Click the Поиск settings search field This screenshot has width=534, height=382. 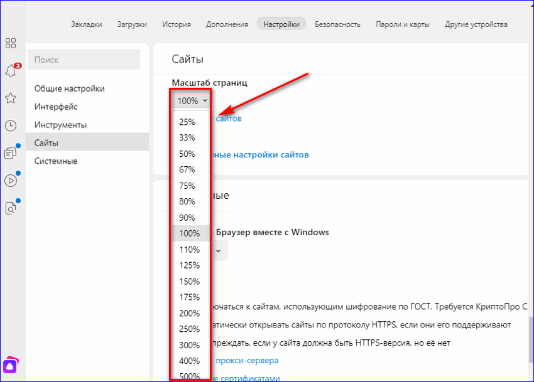click(84, 60)
